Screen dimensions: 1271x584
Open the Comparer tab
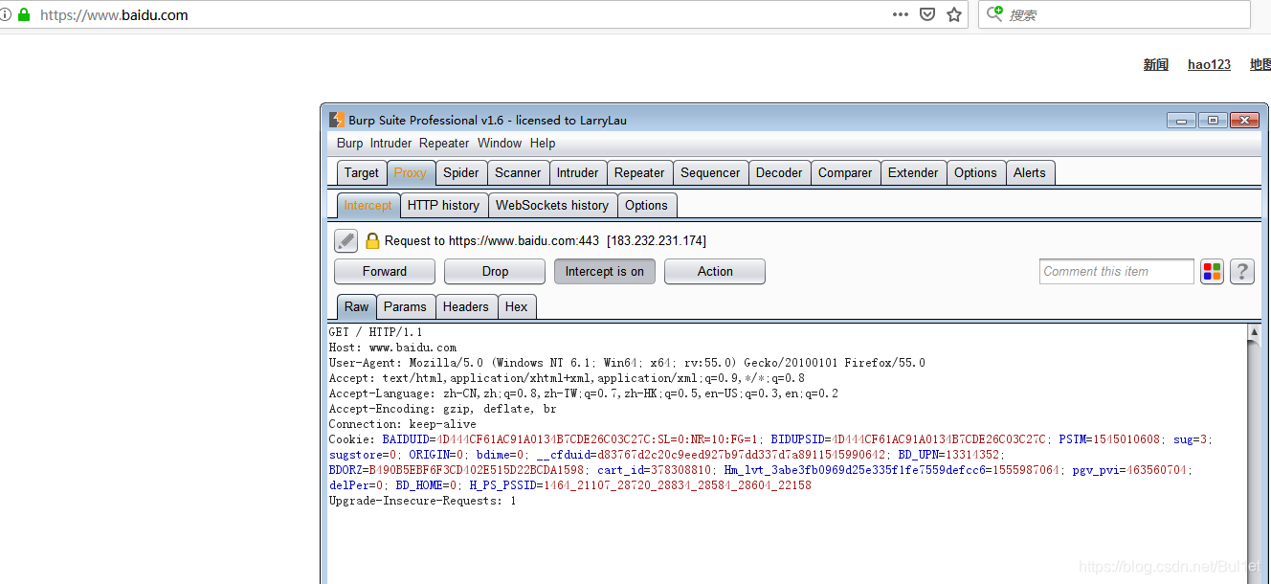click(845, 173)
